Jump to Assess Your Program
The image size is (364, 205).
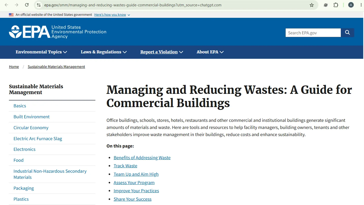134,183
